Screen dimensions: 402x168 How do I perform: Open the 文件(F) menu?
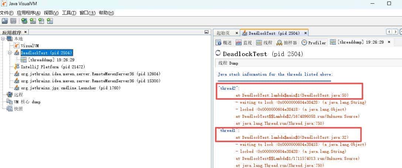coord(7,13)
